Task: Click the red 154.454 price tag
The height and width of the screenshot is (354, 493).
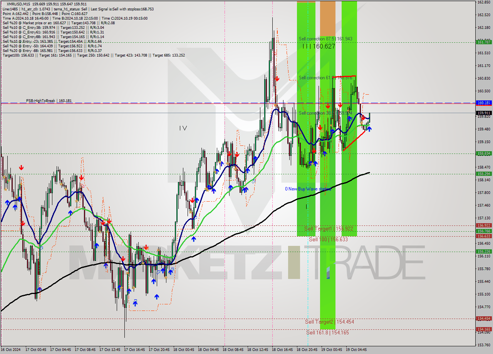Action: (484, 319)
